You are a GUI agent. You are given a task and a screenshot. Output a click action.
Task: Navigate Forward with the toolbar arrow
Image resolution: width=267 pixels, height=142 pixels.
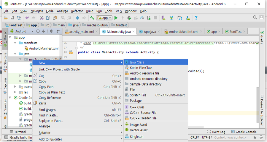(x=84, y=18)
